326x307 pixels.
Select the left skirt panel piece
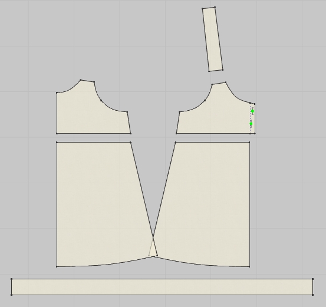[100, 204]
